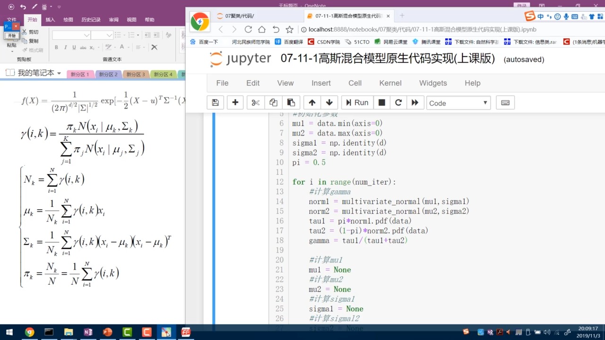Viewport: 605px width, 340px height.
Task: Toggle Underline formatting in OneNote
Action: (74, 47)
